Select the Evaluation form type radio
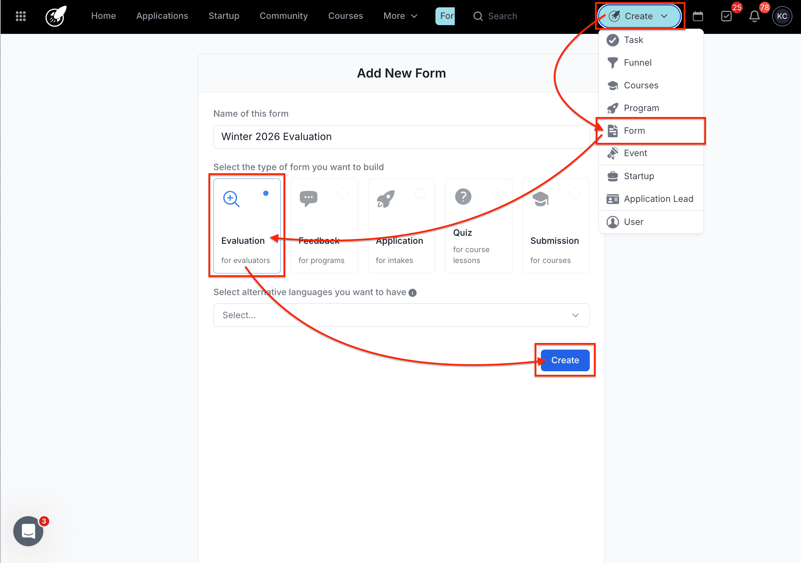This screenshot has height=563, width=801. 266,193
